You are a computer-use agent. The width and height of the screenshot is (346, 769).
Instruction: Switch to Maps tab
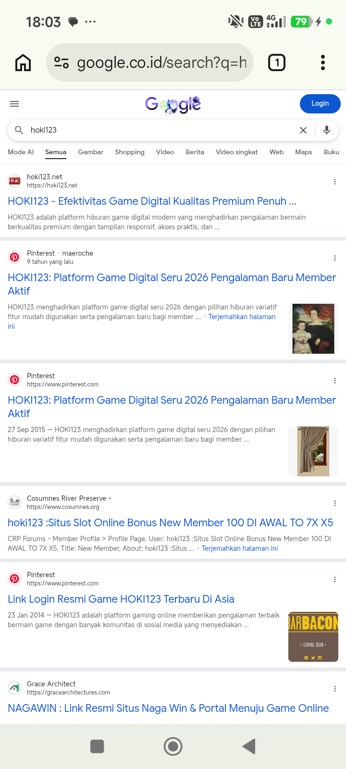304,152
